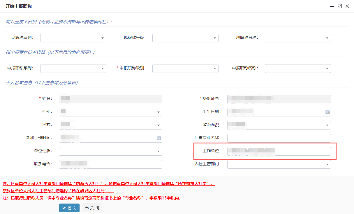Open the 人社主管部门 dropdown
354x214 pixels.
[x=279, y=164]
